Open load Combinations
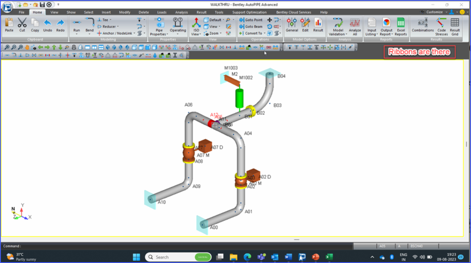 (423, 25)
